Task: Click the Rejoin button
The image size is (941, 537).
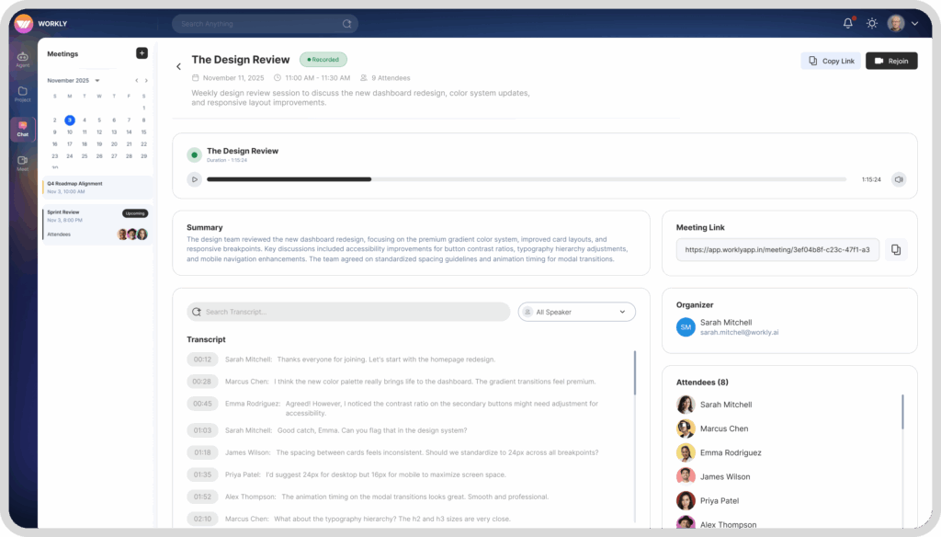Action: (x=891, y=61)
